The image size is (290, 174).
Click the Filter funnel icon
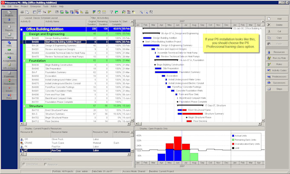click(x=111, y=12)
